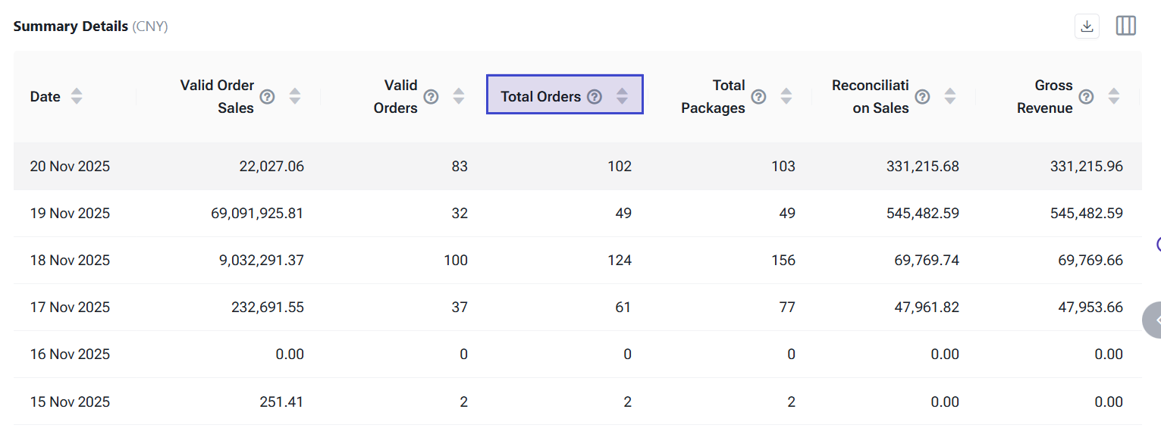Click Reconciliation Sales sort arrows
1161x428 pixels.
point(950,96)
